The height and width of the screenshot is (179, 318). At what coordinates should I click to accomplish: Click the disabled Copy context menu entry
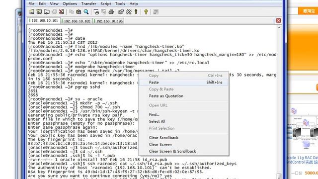tap(184, 76)
